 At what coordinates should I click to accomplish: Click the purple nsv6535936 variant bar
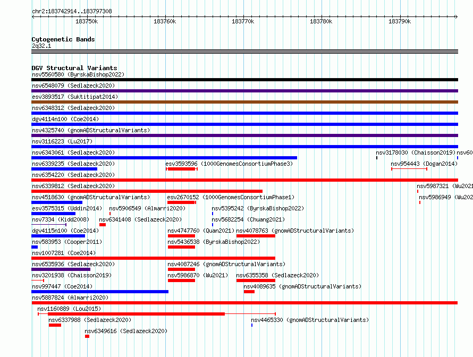[x=61, y=269]
